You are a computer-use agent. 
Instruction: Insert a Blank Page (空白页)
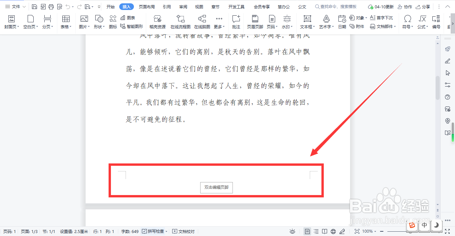31,22
